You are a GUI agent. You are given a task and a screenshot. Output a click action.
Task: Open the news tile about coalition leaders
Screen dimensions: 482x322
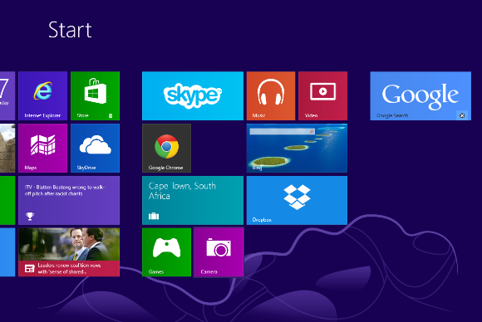click(69, 252)
